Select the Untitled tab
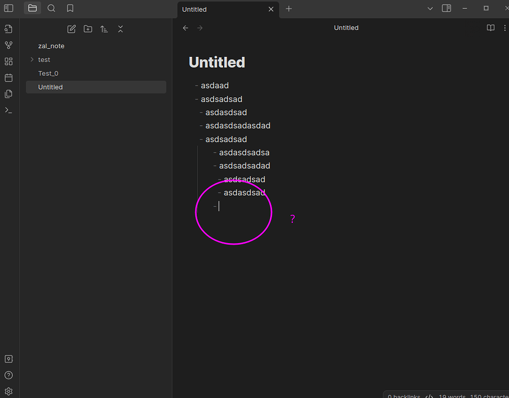Viewport: 509px width, 398px height. tap(228, 10)
